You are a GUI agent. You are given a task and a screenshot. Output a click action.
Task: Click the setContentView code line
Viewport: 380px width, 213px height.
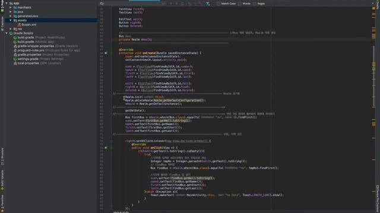(156, 60)
